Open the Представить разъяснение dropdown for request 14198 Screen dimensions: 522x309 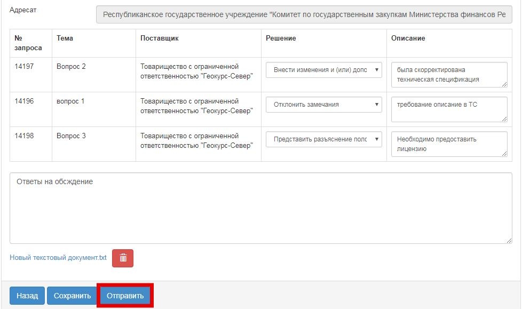point(323,139)
